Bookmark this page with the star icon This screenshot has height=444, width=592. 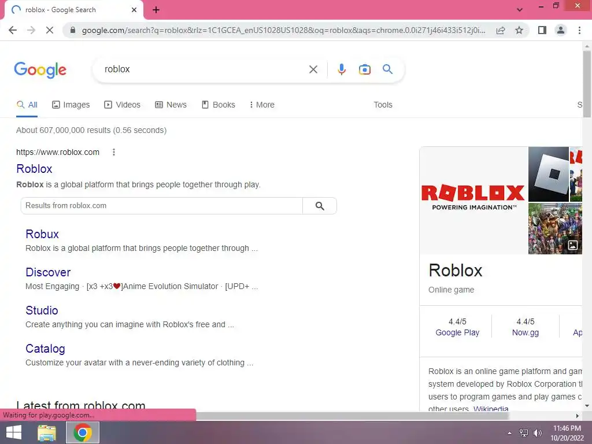519,30
